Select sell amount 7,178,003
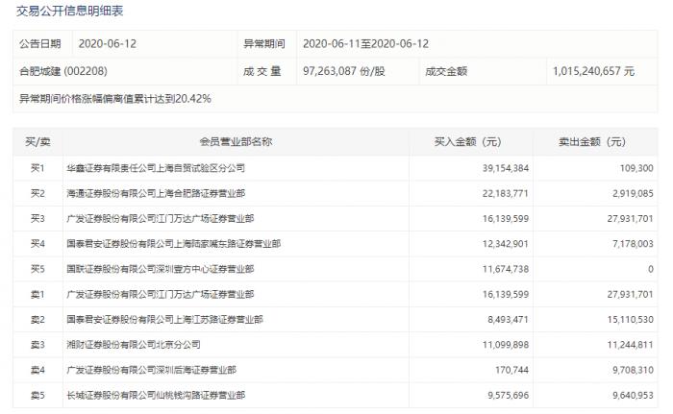This screenshot has width=673, height=414. point(633,244)
